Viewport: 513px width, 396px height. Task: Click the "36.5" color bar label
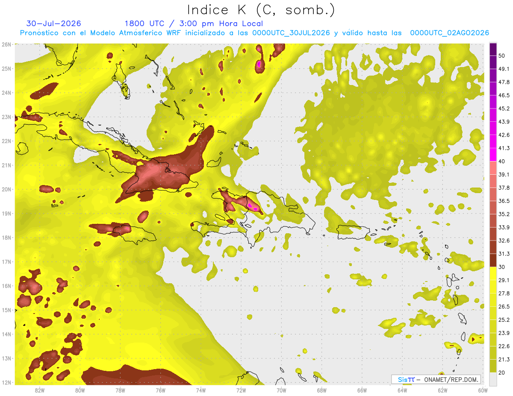504,201
